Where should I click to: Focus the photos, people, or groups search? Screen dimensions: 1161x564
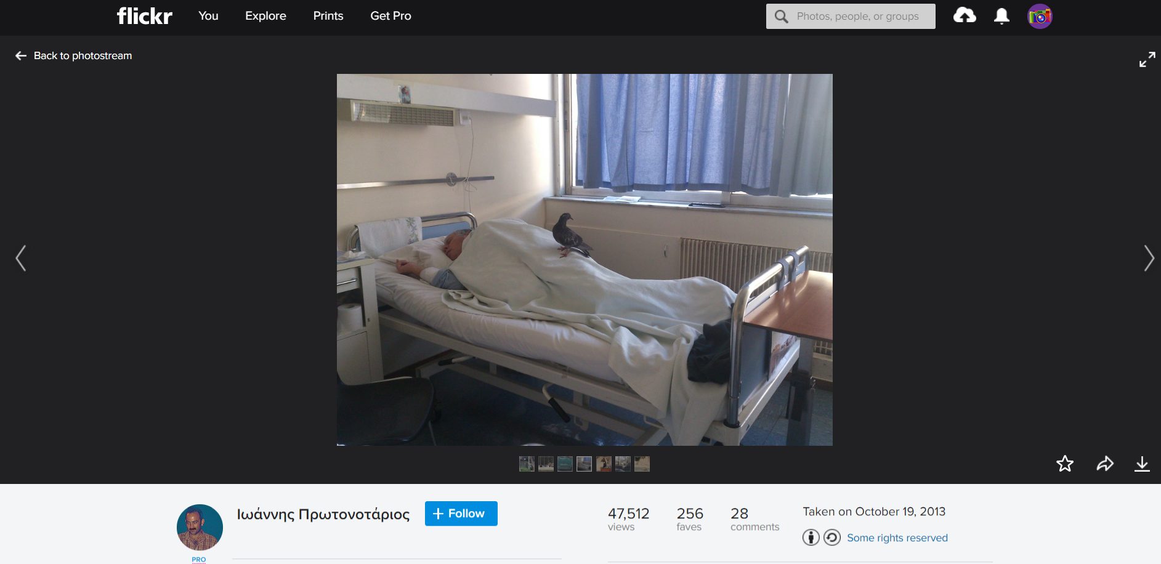point(857,17)
